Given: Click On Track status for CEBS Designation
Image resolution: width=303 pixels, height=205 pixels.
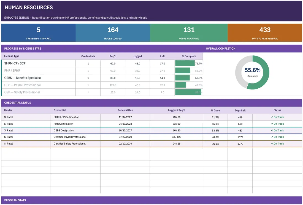Looking at the screenshot, I should coord(277,131).
